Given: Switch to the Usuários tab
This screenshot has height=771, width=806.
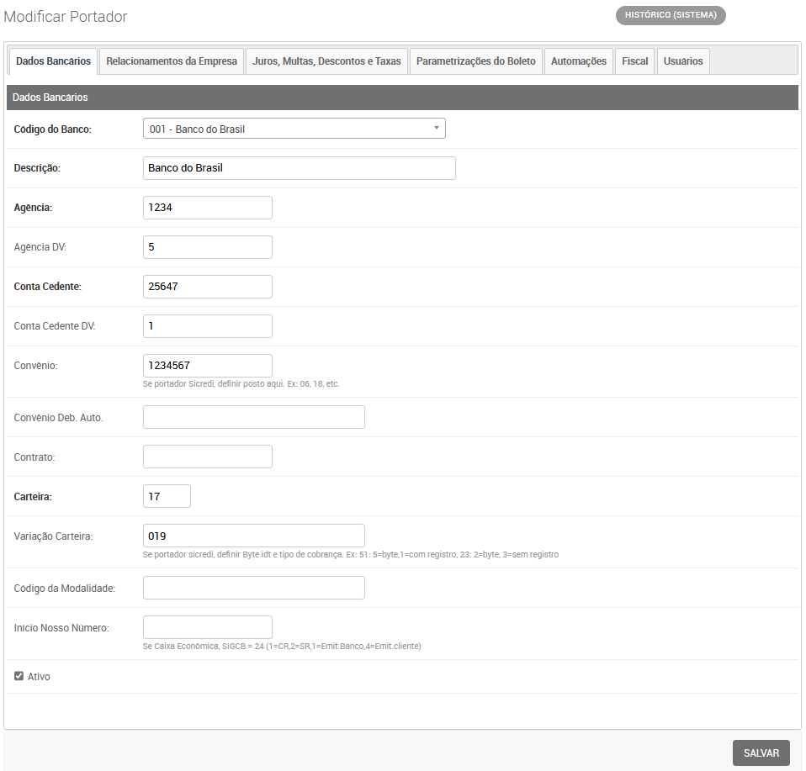Looking at the screenshot, I should point(682,61).
